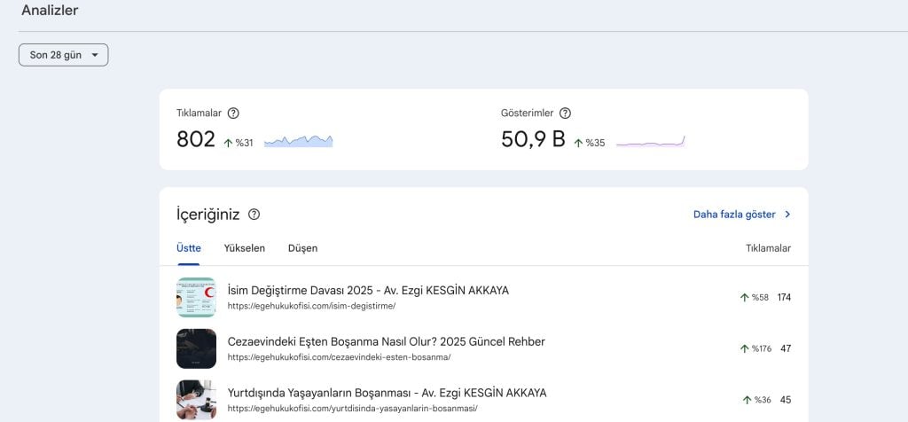This screenshot has width=908, height=422.
Task: Open Cezaevindeki Eşten Boşanma Nasıl Olur article
Action: [x=386, y=342]
